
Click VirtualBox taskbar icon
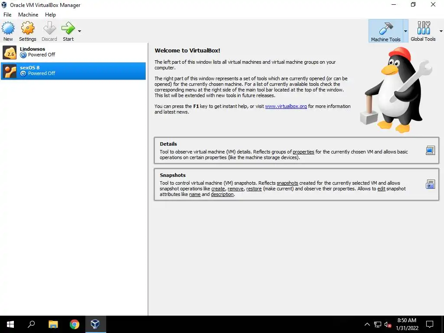(95, 324)
